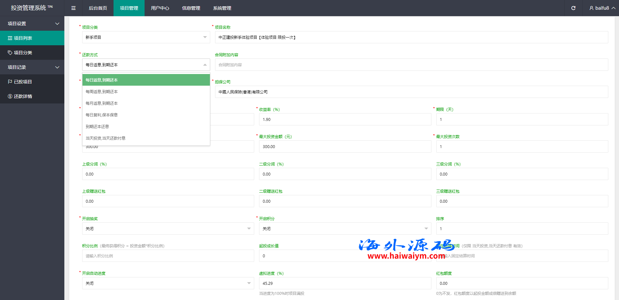This screenshot has height=300, width=619.
Task: Click the 收益率 (%) input field
Action: [345, 120]
